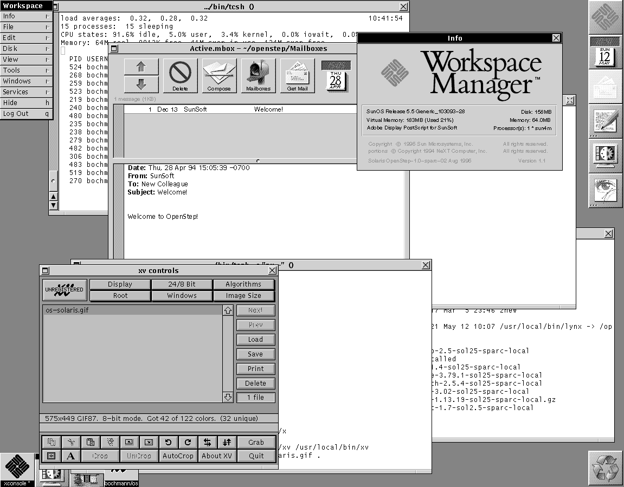The image size is (624, 487).
Task: Select the Welcome! message from SunSoft
Action: (240, 109)
